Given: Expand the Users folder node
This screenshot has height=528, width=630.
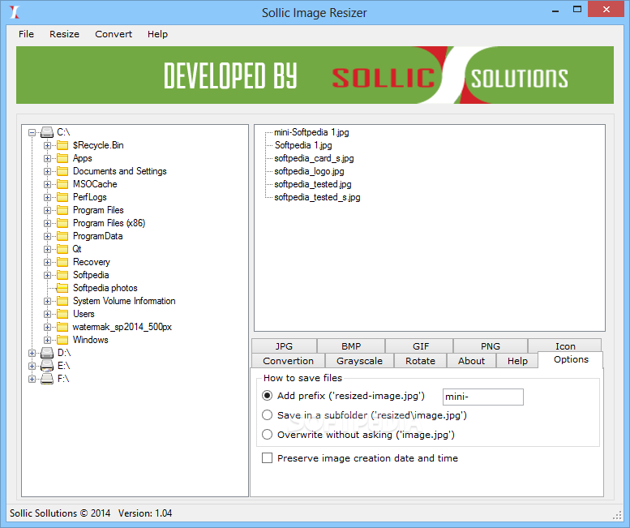Looking at the screenshot, I should coord(47,314).
